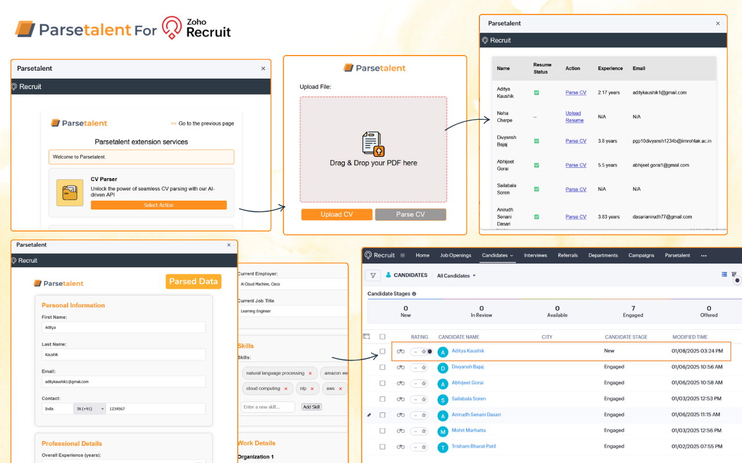Open the Referrals tab
Image resolution: width=742 pixels, height=463 pixels.
(568, 255)
